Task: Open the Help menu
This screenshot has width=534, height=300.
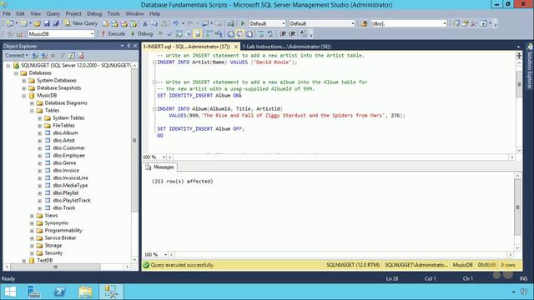Action: tap(154, 13)
